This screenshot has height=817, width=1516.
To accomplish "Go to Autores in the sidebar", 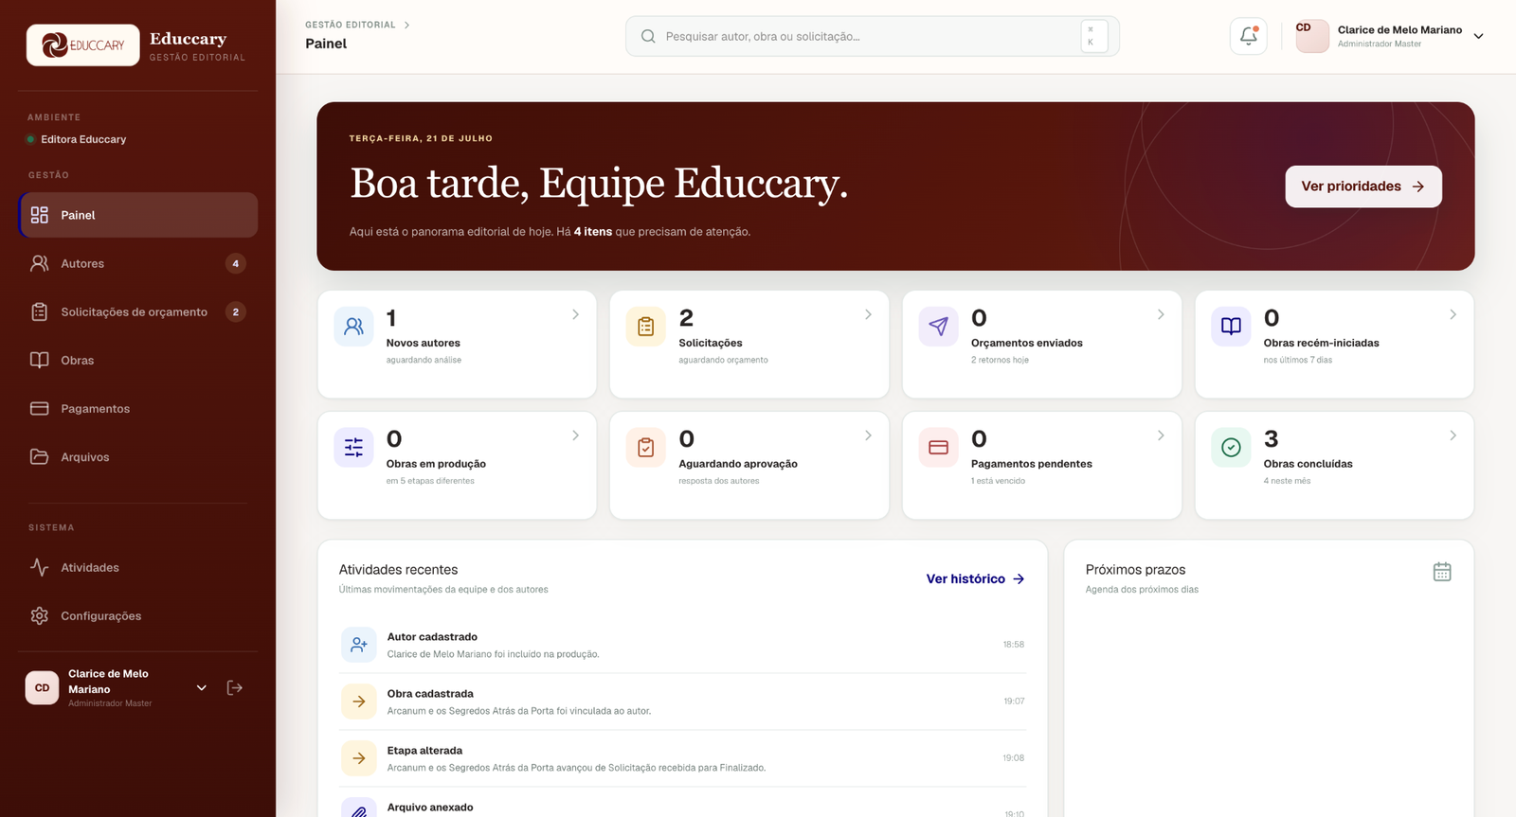I will pos(138,263).
